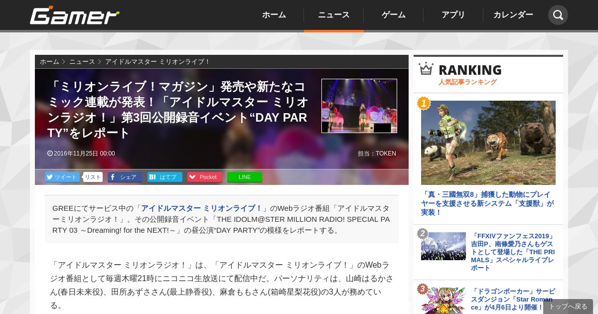
Task: Open the article header stage thumbnail
Action: click(x=359, y=106)
